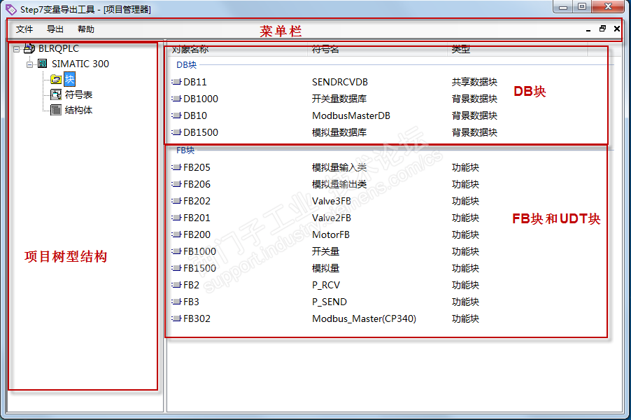The height and width of the screenshot is (420, 631).
Task: Click symbol name 模拟量输入类
Action: pos(339,167)
